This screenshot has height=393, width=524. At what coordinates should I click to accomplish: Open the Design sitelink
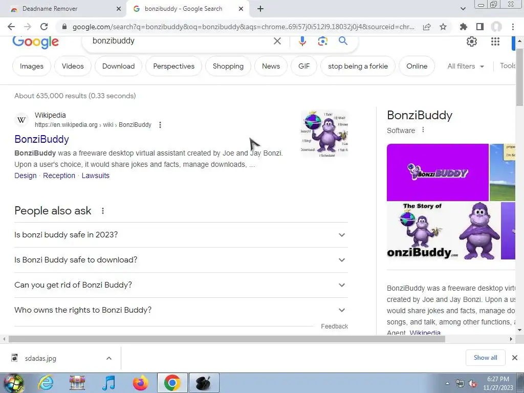(26, 176)
